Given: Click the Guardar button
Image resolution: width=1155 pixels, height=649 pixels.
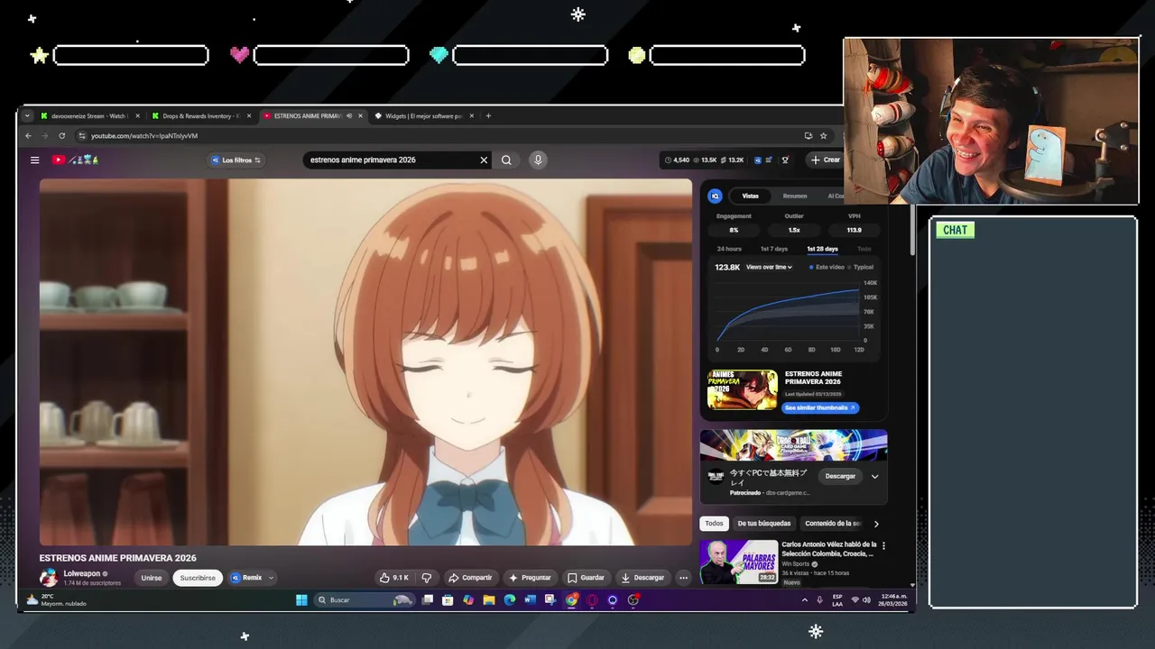Looking at the screenshot, I should [x=586, y=578].
